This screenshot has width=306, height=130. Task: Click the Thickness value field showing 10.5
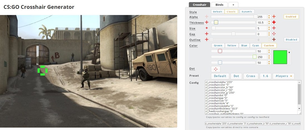(262, 23)
